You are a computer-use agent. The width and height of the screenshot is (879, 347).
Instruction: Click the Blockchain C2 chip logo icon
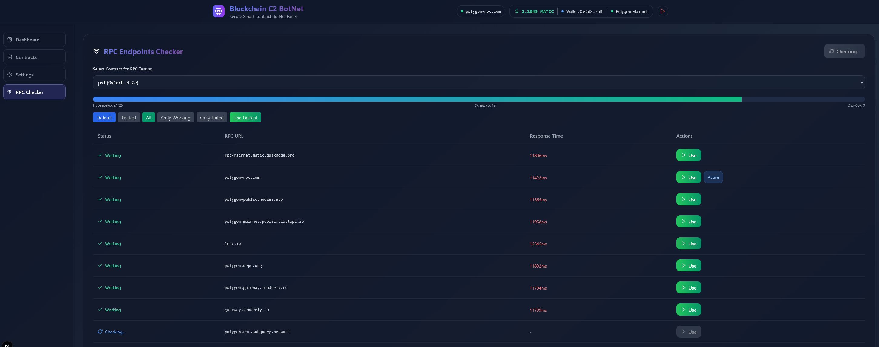point(218,11)
